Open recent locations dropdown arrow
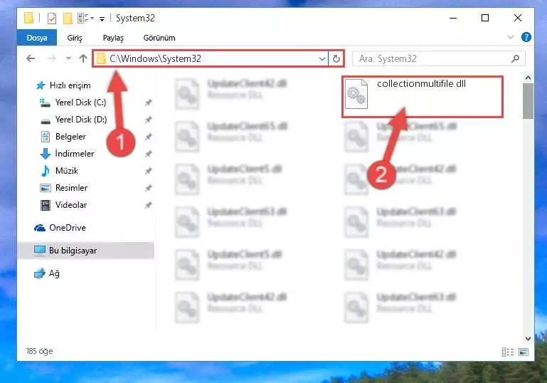The image size is (547, 383). coord(68,58)
